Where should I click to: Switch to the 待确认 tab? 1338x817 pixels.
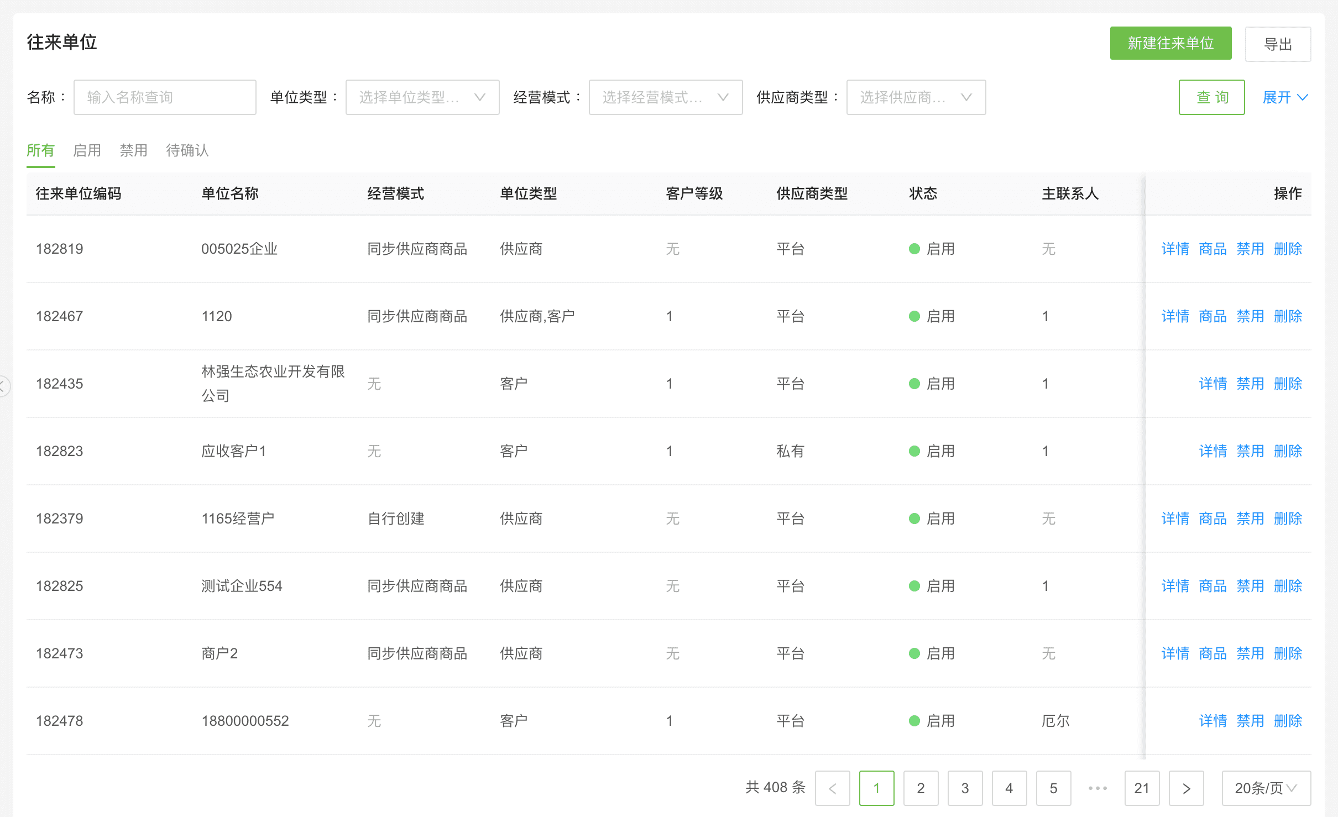(187, 150)
